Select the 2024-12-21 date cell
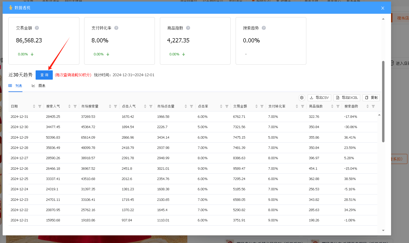The width and height of the screenshot is (409, 243). pyautogui.click(x=19, y=220)
